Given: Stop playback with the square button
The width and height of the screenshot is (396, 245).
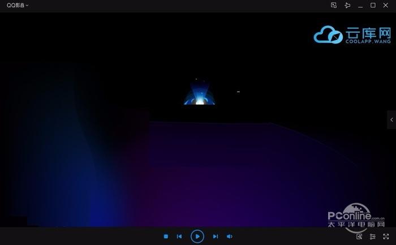Looking at the screenshot, I should click(166, 237).
